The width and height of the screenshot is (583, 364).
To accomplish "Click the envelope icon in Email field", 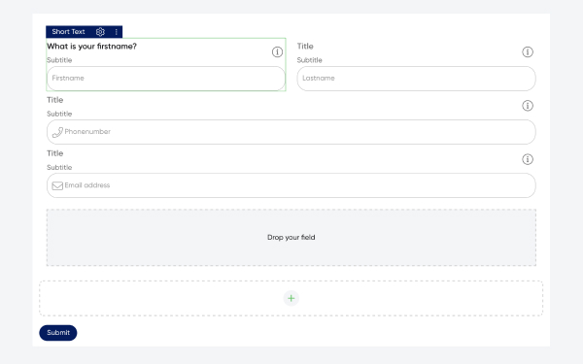I will [57, 185].
